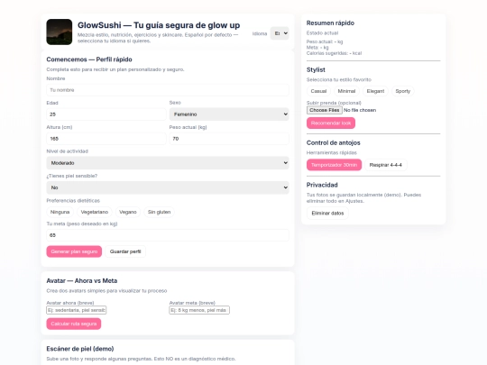Toggle the Sin gluten preference chip
Viewport: 487px width, 365px height.
159,212
